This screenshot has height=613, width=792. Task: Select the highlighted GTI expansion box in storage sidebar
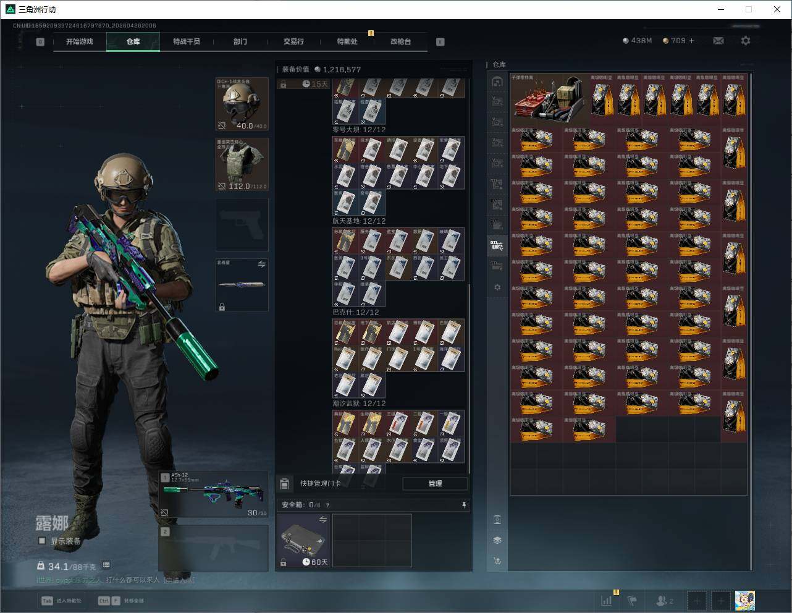tap(497, 246)
